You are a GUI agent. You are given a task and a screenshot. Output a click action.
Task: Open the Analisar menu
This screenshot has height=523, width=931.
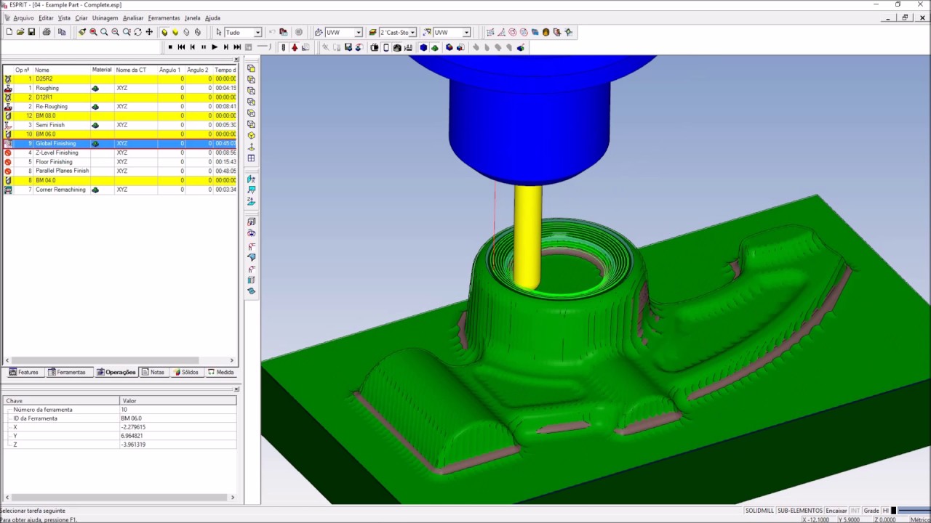coord(133,17)
